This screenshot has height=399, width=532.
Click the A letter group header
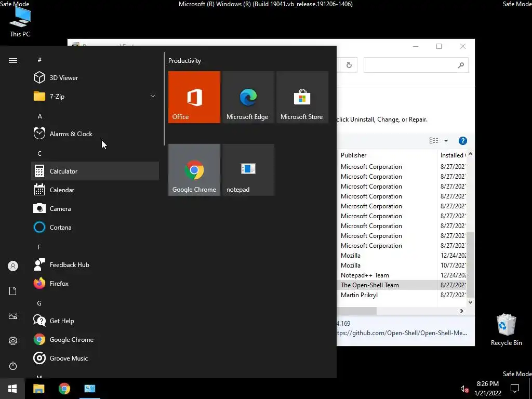pyautogui.click(x=39, y=116)
